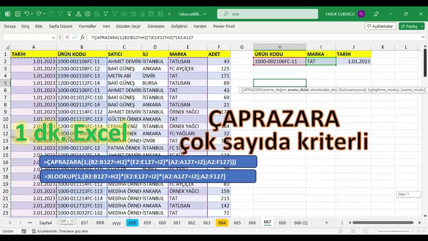
Task: Open hidden sheet tabs via the ellipsis
Action: (x=30, y=223)
